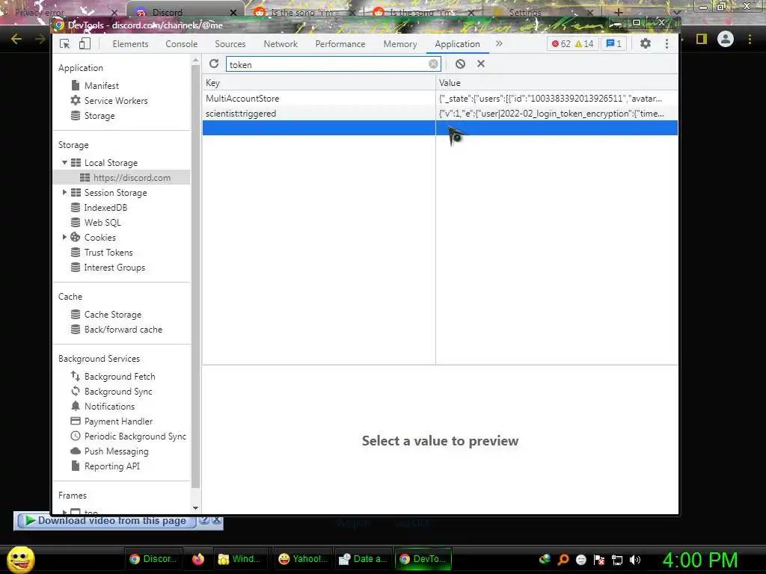Image resolution: width=766 pixels, height=574 pixels.
Task: Show more DevTools tabs chevron
Action: point(499,44)
